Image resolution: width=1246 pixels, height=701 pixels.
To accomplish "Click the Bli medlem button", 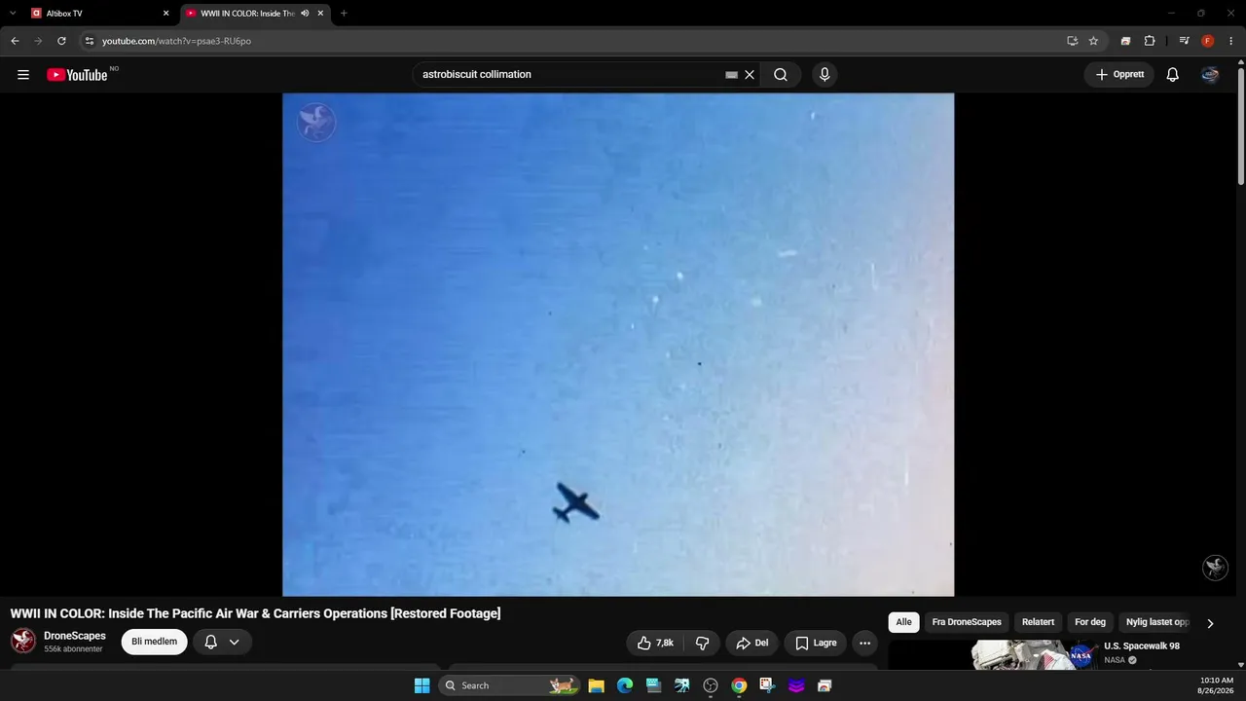I will click(154, 642).
